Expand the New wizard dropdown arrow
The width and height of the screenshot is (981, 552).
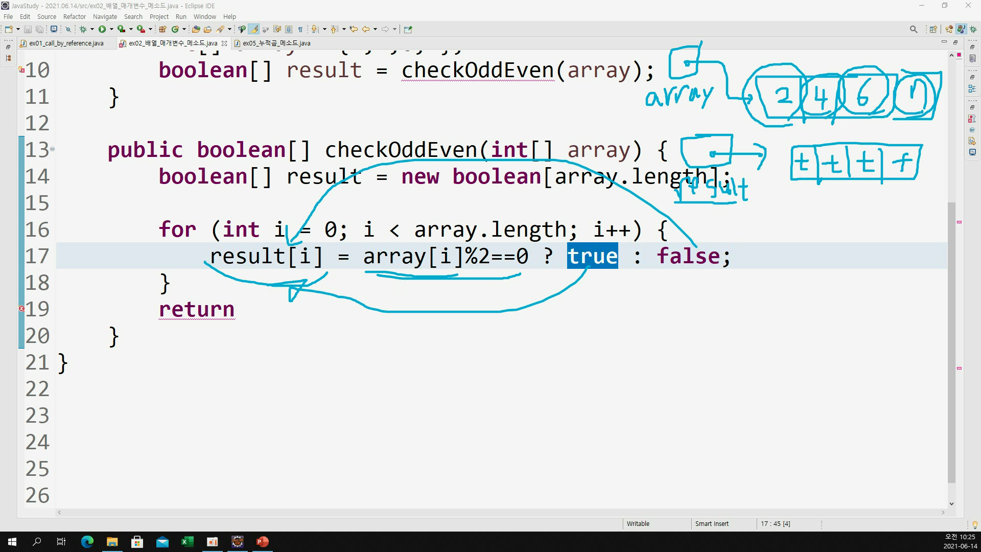[18, 29]
